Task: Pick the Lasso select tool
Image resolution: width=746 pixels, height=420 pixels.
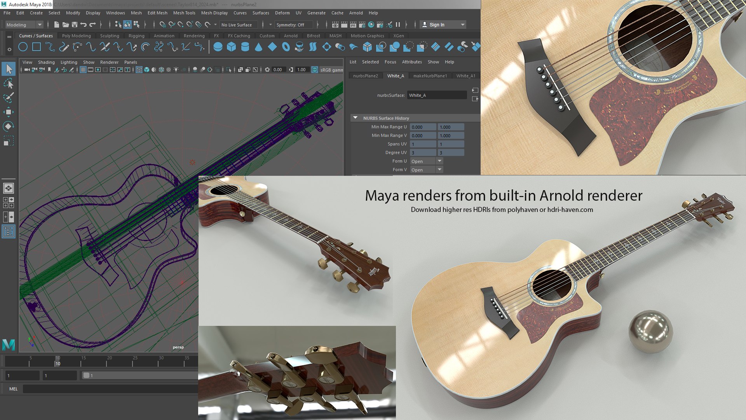Action: pos(9,84)
